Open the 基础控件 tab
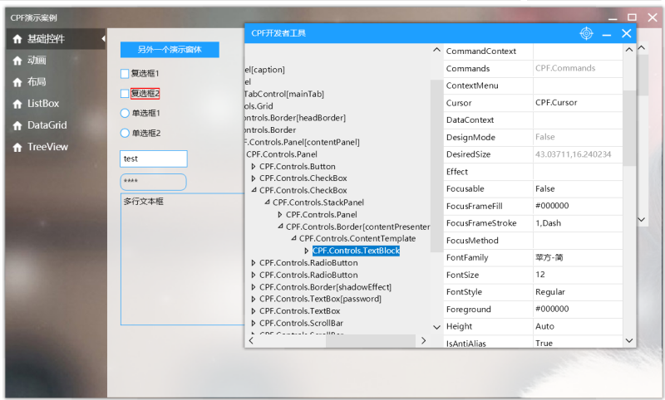Image resolution: width=665 pixels, height=400 pixels. coord(56,39)
